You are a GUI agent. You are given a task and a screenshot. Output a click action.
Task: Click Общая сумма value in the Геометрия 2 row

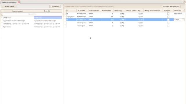[x=134, y=23]
